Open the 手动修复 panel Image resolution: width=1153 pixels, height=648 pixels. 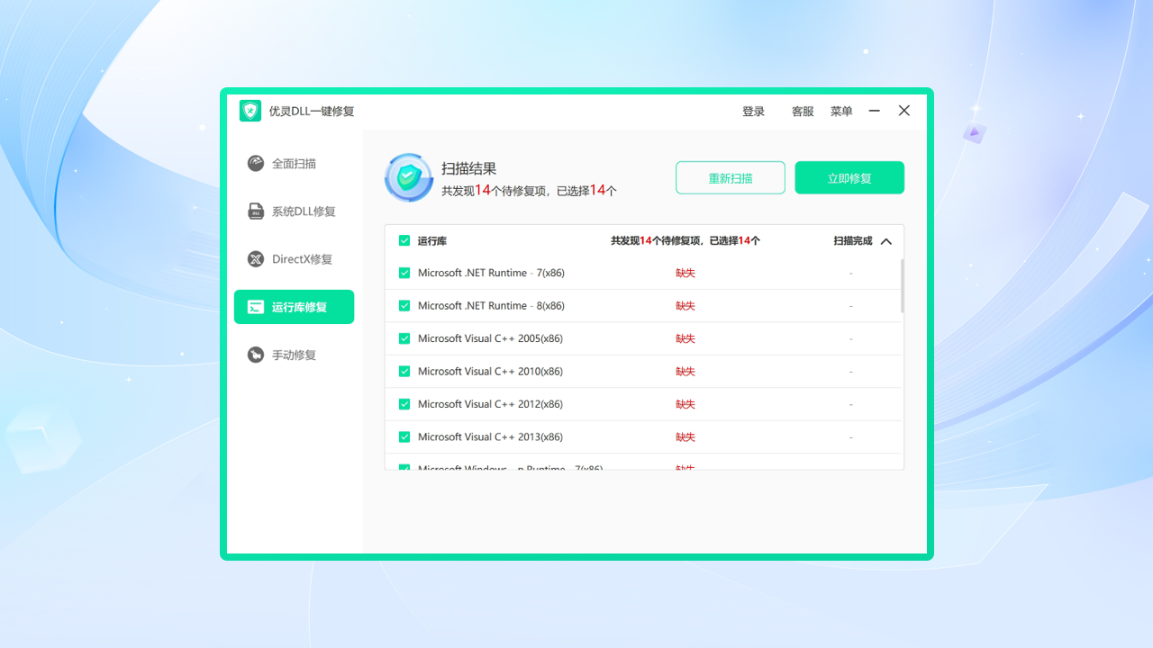[294, 355]
